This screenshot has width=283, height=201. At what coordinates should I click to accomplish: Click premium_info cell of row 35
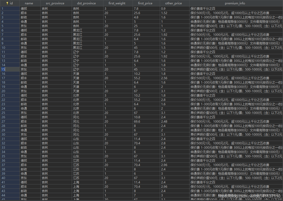click(x=236, y=156)
